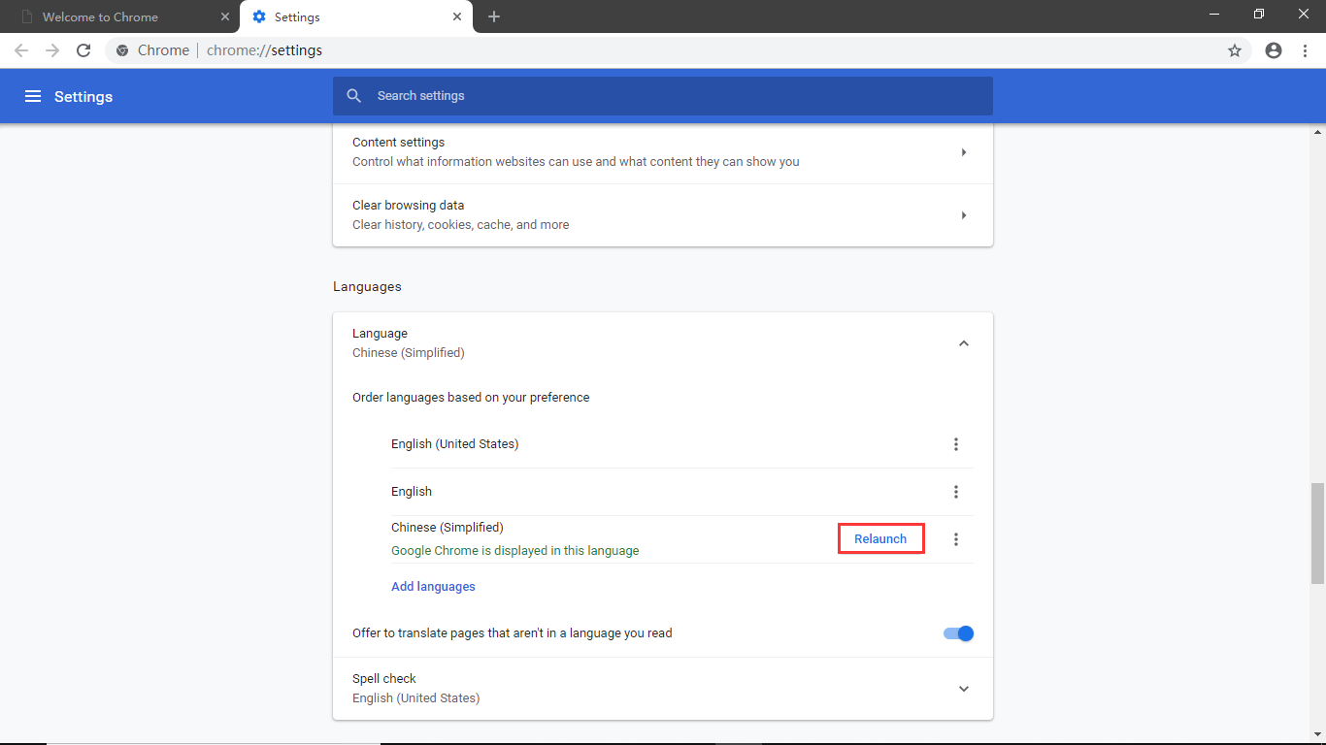Bookmark this page with the star icon
Viewport: 1326px width, 745px height.
(1235, 50)
